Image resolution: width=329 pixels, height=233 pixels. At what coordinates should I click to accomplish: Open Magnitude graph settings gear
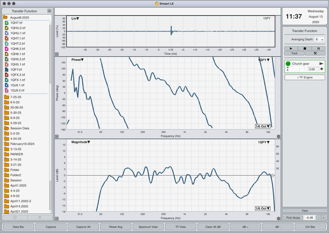(279, 219)
